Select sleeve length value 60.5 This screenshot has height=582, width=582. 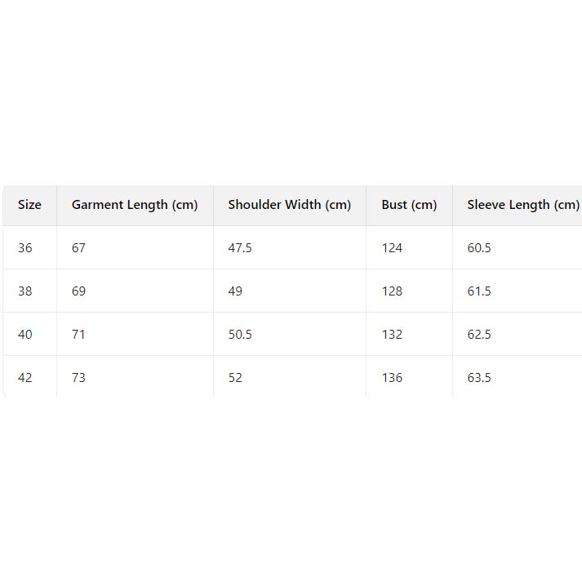pyautogui.click(x=479, y=248)
